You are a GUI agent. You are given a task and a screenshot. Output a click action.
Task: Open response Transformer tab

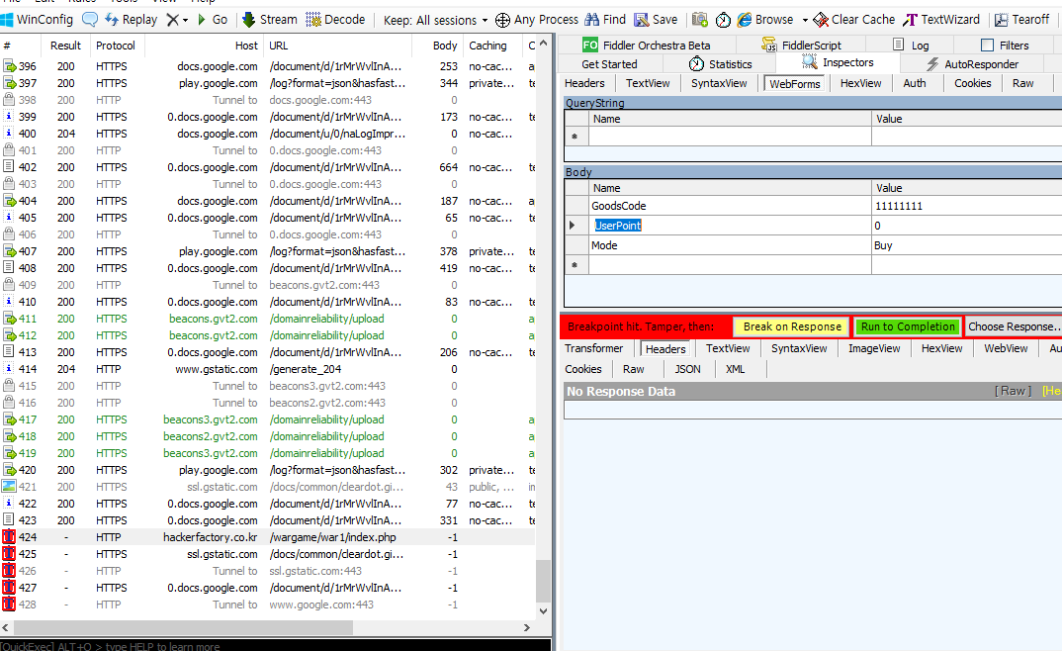pyautogui.click(x=594, y=348)
